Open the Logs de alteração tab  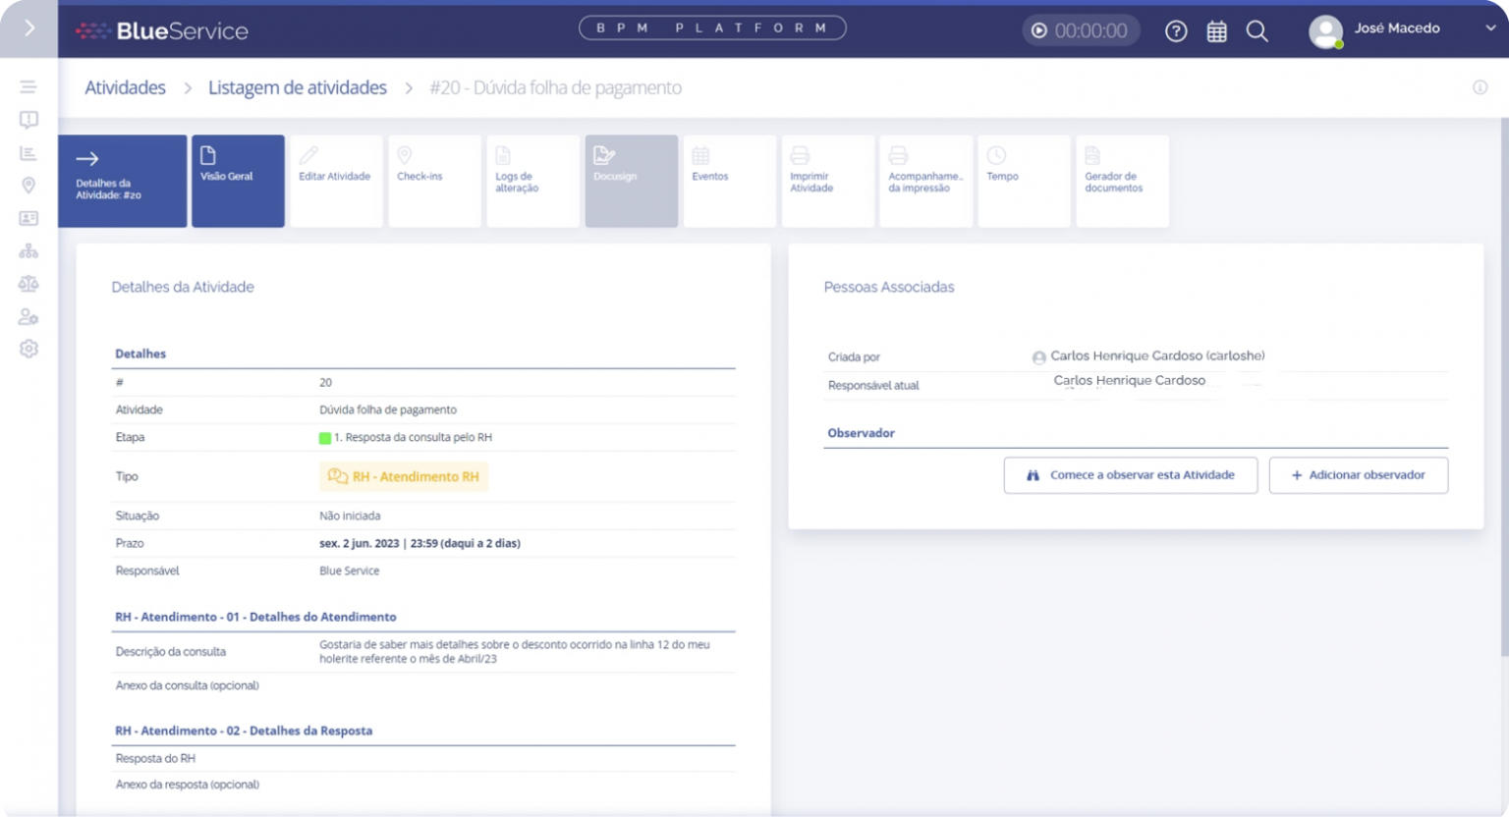click(532, 181)
